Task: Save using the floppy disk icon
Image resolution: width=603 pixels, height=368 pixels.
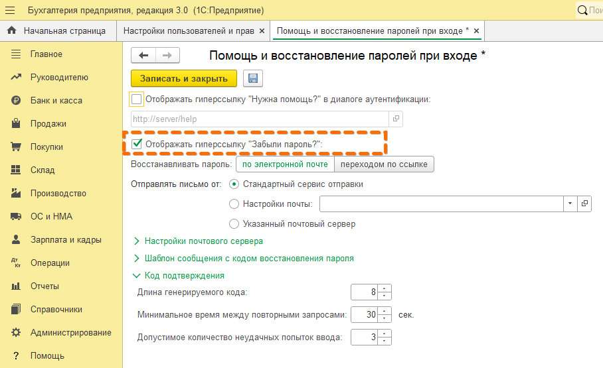Action: 253,78
